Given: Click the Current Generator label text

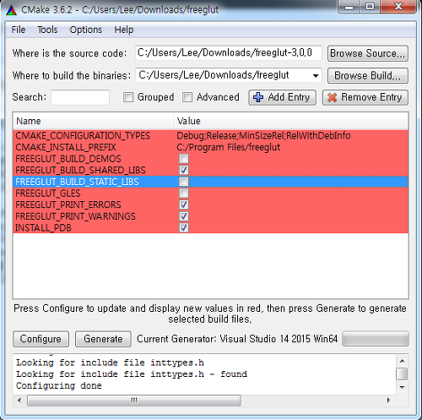Looking at the screenshot, I should pyautogui.click(x=237, y=339).
